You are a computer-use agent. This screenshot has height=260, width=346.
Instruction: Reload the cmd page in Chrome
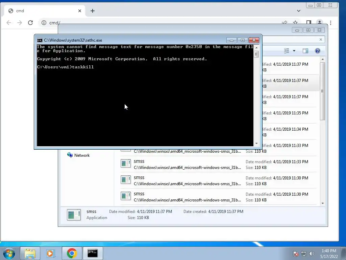(30, 23)
